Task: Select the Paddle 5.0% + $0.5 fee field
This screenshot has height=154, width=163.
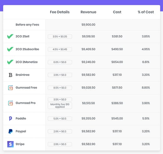Action: tap(60, 118)
